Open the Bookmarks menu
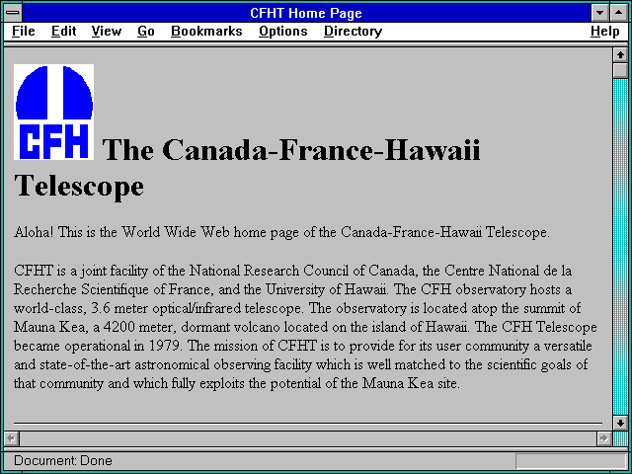The height and width of the screenshot is (474, 632). [x=206, y=31]
